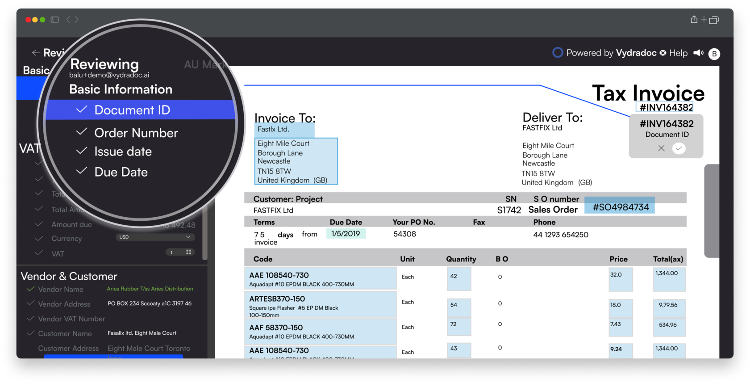
Task: Show tab overview with stacked windows icon
Action: [x=714, y=20]
